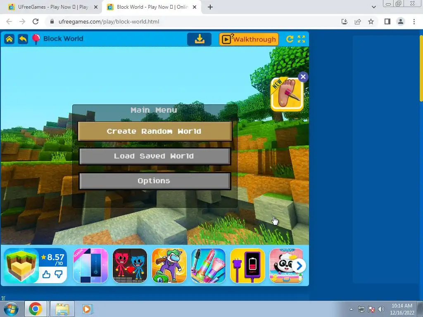Toggle the browser side panel
Screen dimensions: 423x317
click(x=387, y=21)
